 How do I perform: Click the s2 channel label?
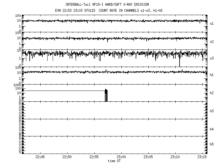click(212, 41)
